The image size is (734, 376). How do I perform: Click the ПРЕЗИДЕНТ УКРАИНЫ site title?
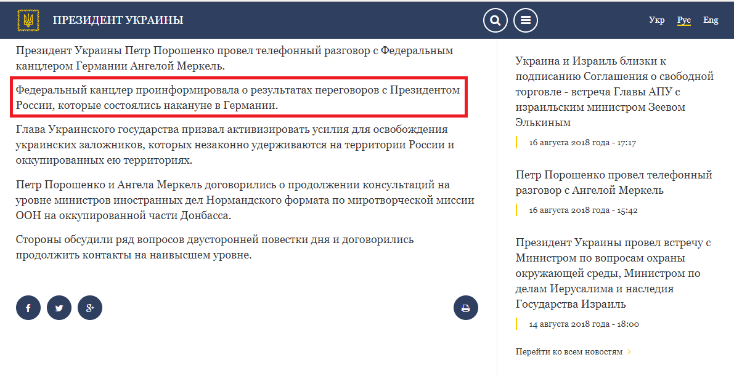(x=118, y=20)
